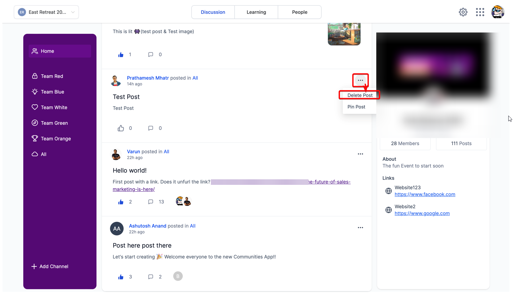Screen dimensions: 519x294
Task: Select Delete Post from the menu
Action: point(360,95)
